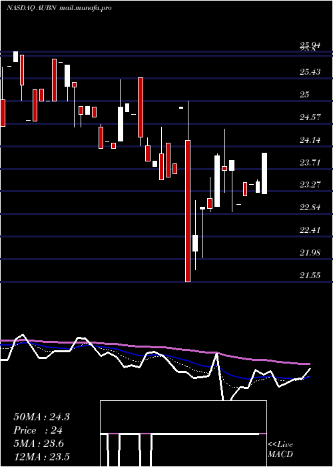
Task: Click the MACD indicator box
Action: [183, 434]
